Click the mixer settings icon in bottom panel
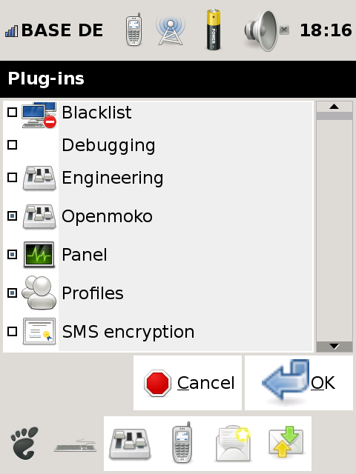The image size is (356, 474). (130, 444)
